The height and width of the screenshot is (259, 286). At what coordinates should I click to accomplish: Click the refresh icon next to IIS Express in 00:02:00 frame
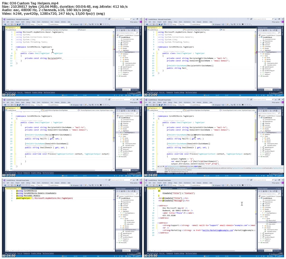[x=223, y=24]
